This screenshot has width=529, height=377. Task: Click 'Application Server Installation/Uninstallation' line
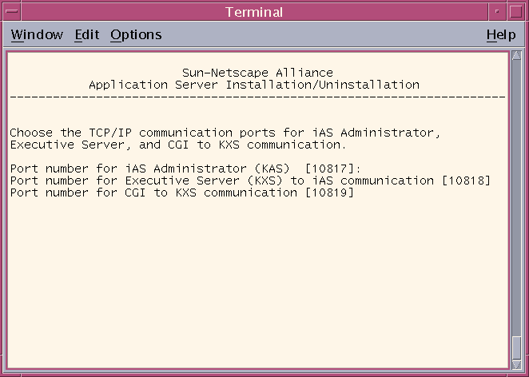254,85
